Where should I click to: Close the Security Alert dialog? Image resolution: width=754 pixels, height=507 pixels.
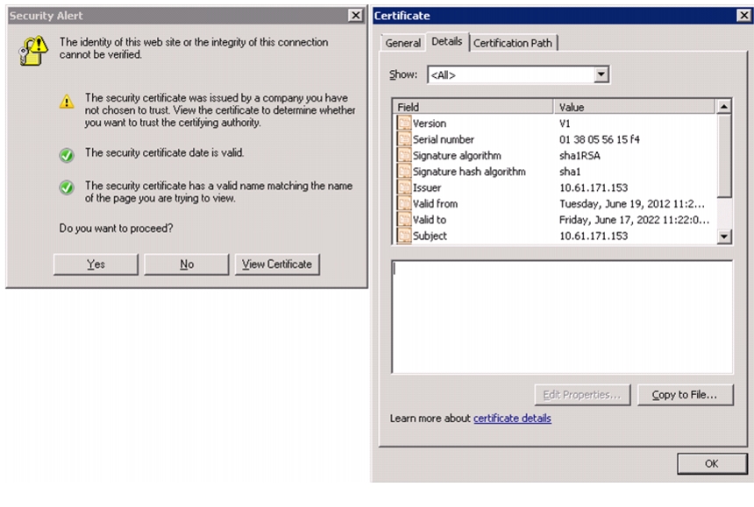pyautogui.click(x=355, y=16)
